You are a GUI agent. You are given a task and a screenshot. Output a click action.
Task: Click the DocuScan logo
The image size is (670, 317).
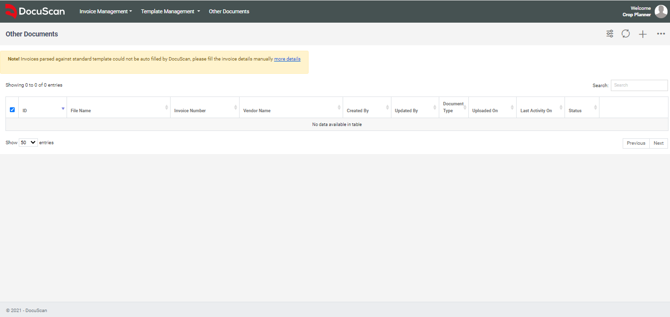pos(35,11)
